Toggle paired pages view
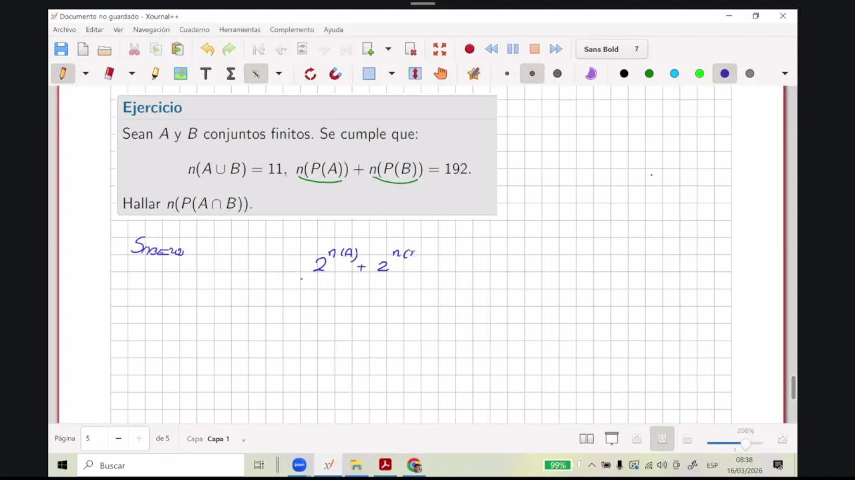This screenshot has height=480, width=855. pyautogui.click(x=586, y=439)
